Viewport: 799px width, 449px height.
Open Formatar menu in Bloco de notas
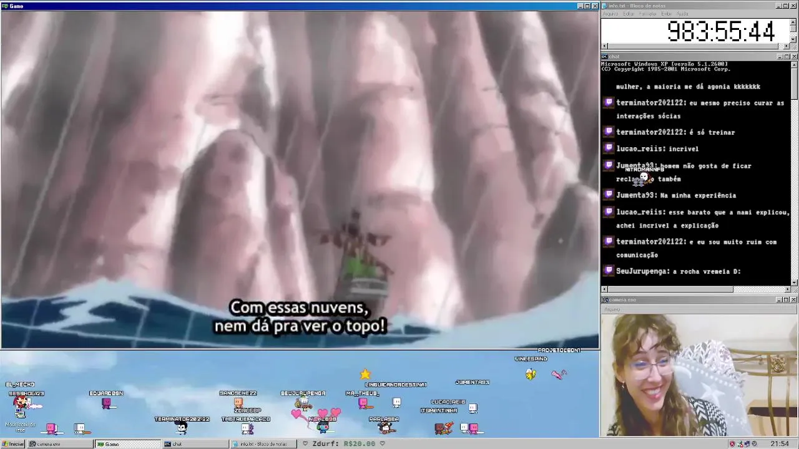pyautogui.click(x=648, y=14)
